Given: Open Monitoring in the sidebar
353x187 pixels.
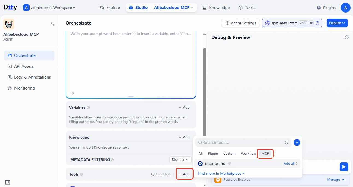Looking at the screenshot, I should tap(29, 88).
